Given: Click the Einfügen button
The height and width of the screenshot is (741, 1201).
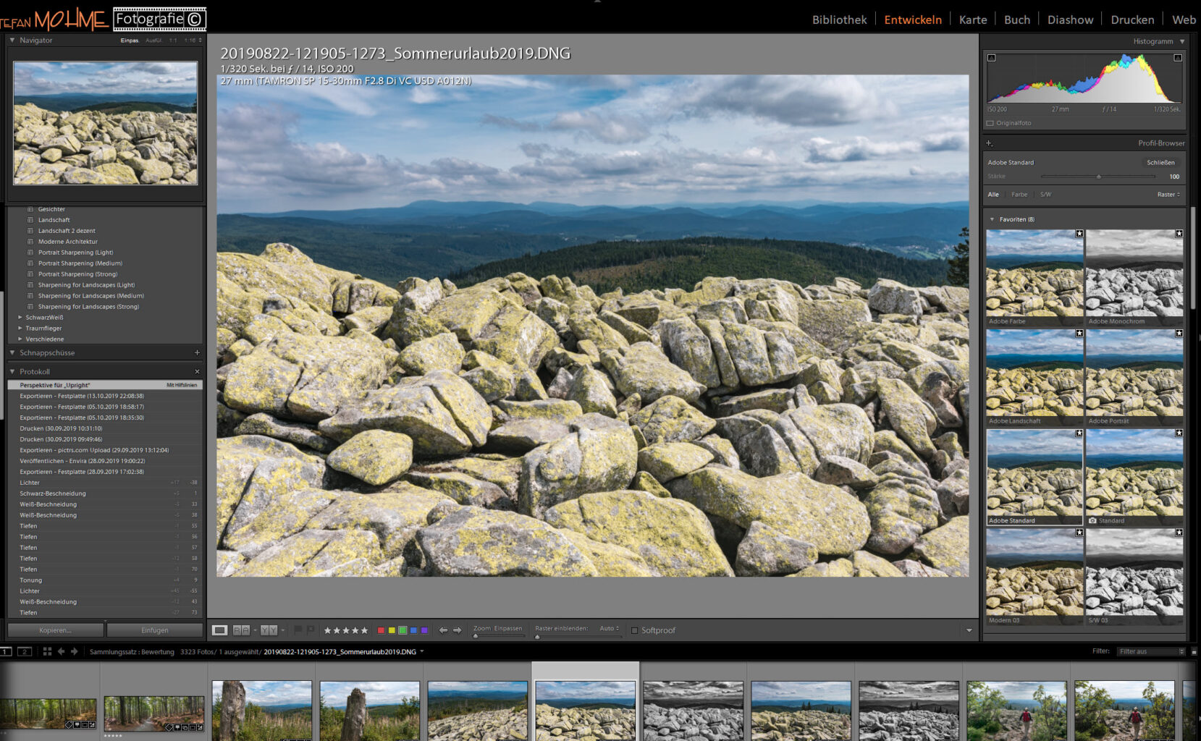Looking at the screenshot, I should pos(155,630).
